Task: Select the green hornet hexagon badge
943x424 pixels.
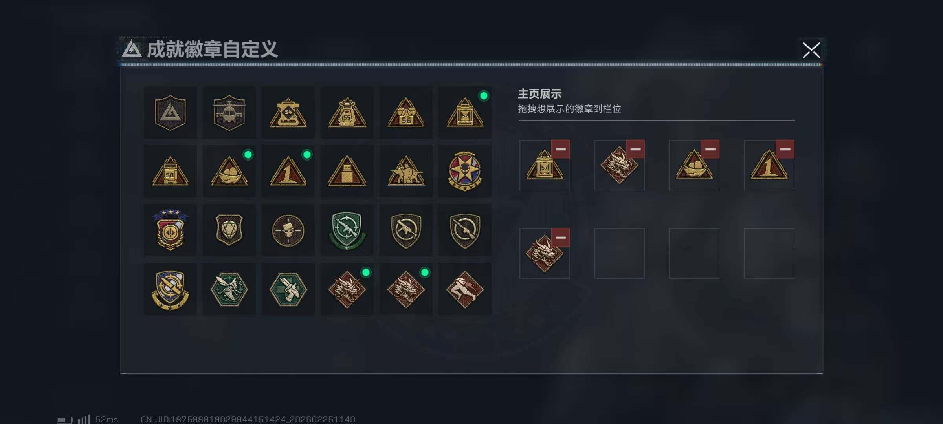Action: (x=229, y=289)
